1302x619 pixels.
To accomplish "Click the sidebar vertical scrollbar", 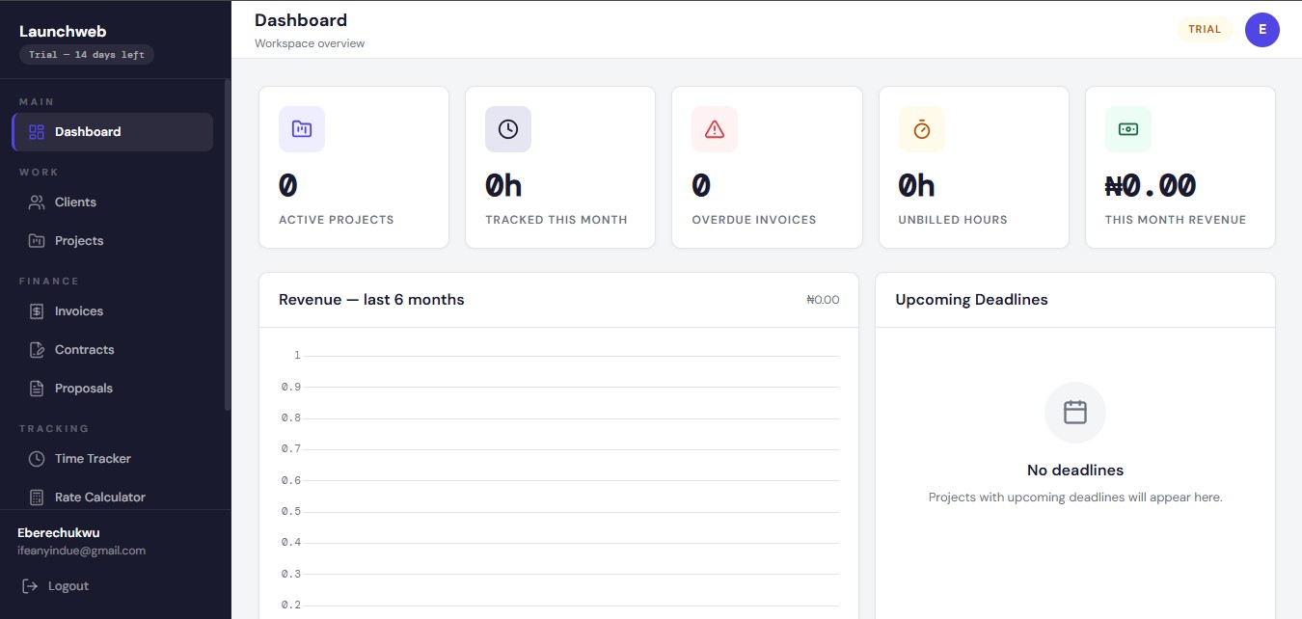I will 228,245.
